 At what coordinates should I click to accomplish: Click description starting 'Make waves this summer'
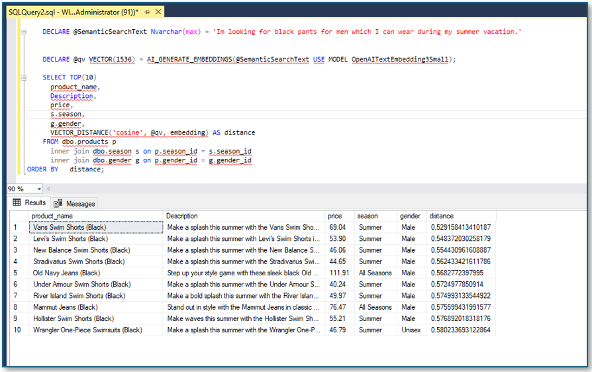click(x=244, y=318)
